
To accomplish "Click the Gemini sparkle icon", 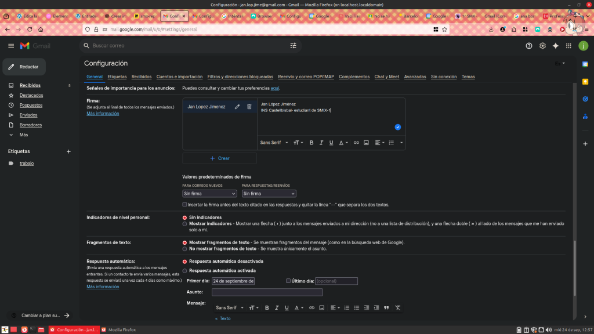I will click(x=555, y=46).
